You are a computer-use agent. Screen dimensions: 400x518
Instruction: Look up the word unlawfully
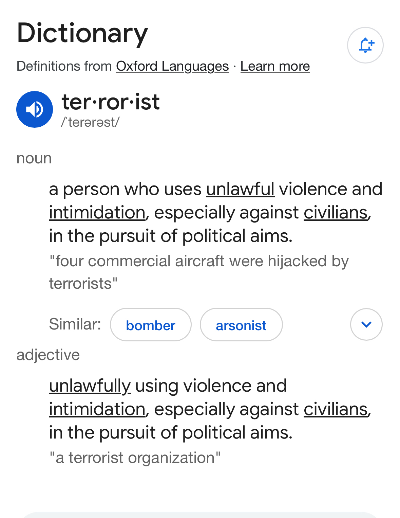pos(90,386)
